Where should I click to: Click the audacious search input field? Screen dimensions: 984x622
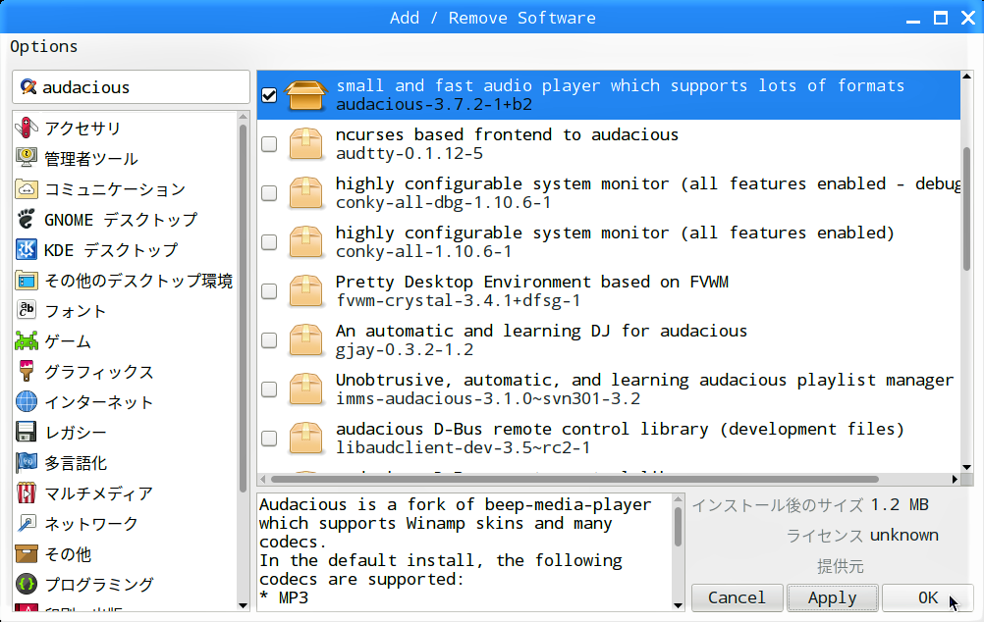132,86
